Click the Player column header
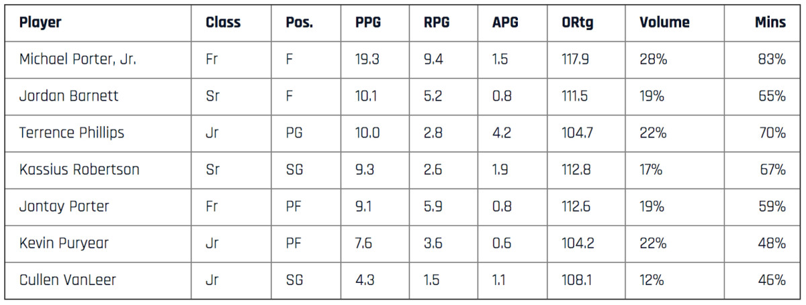Screen dimensions: 806x305 pyautogui.click(x=40, y=23)
